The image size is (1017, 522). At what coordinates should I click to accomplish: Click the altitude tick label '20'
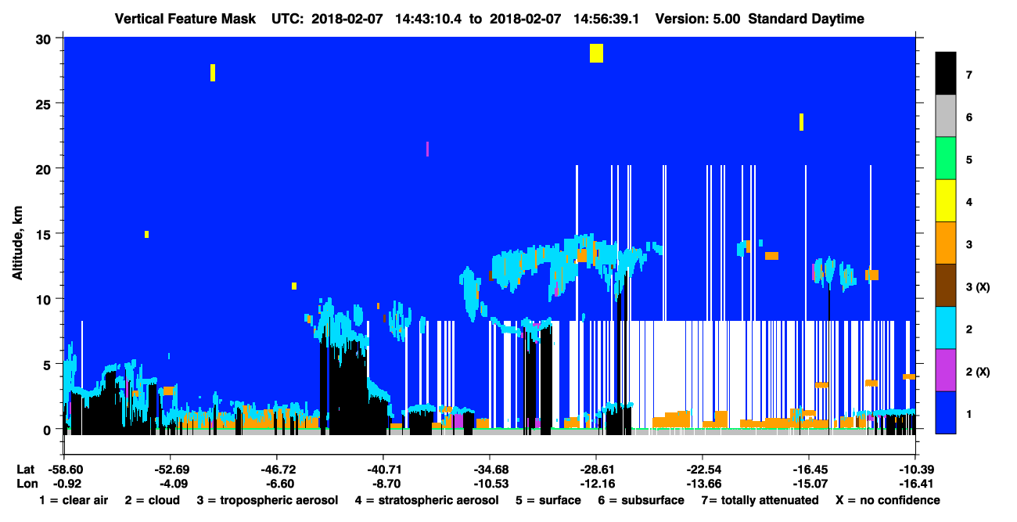45,168
